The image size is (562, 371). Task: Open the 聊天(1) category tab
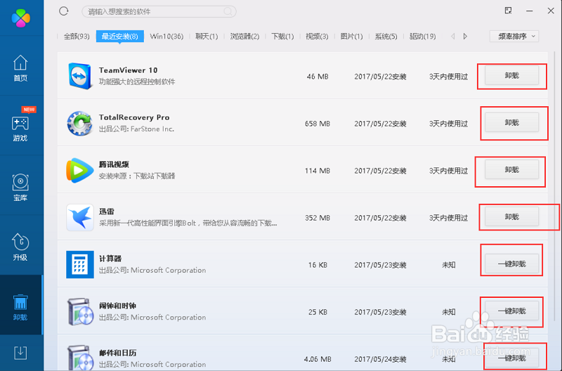(x=207, y=37)
